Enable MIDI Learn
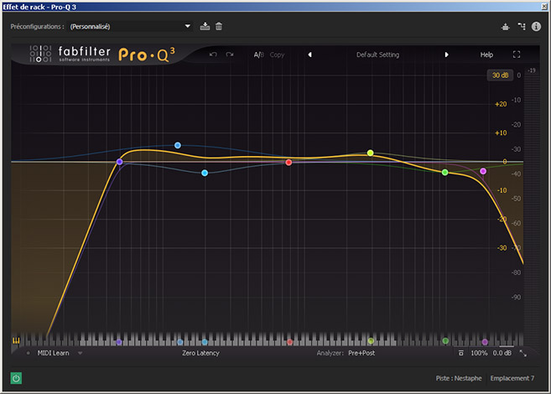The image size is (551, 394). point(53,353)
